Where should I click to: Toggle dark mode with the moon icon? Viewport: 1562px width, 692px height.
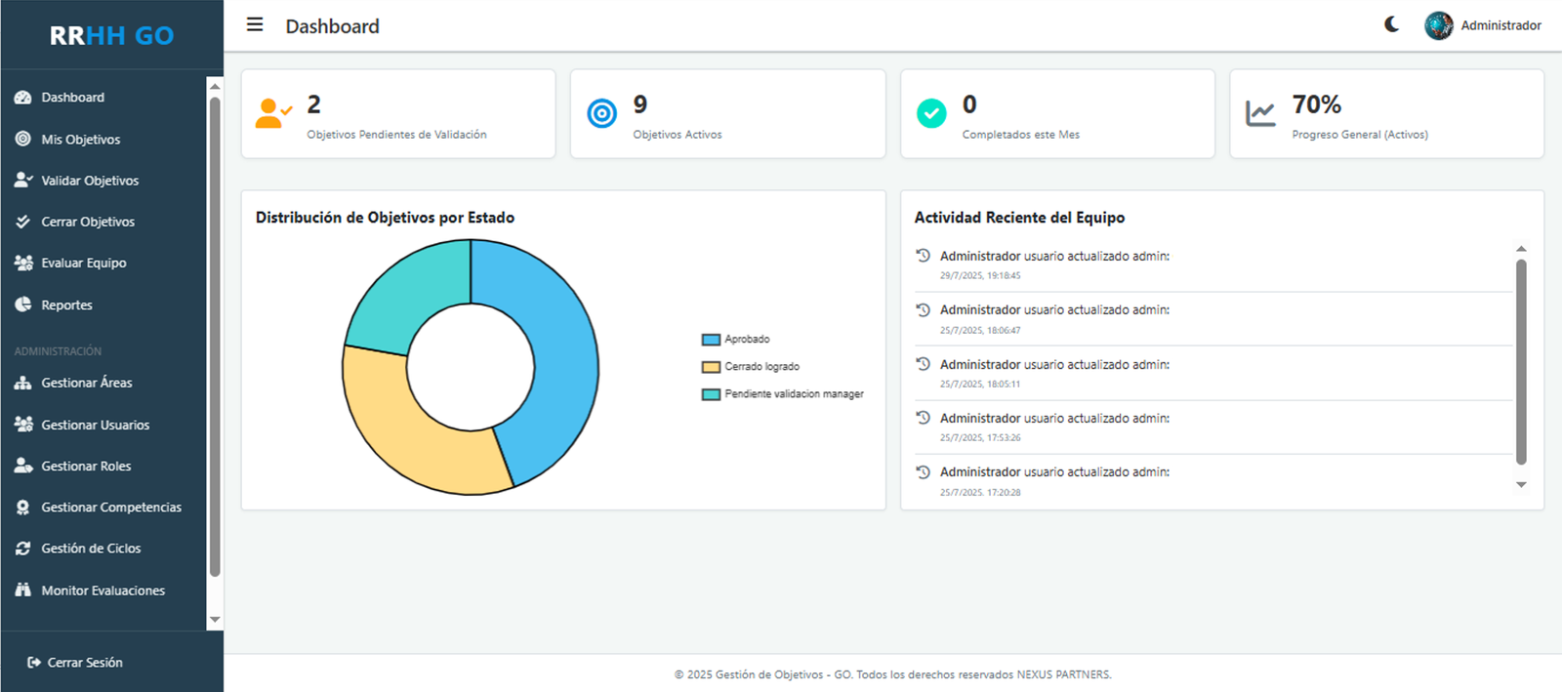1391,24
